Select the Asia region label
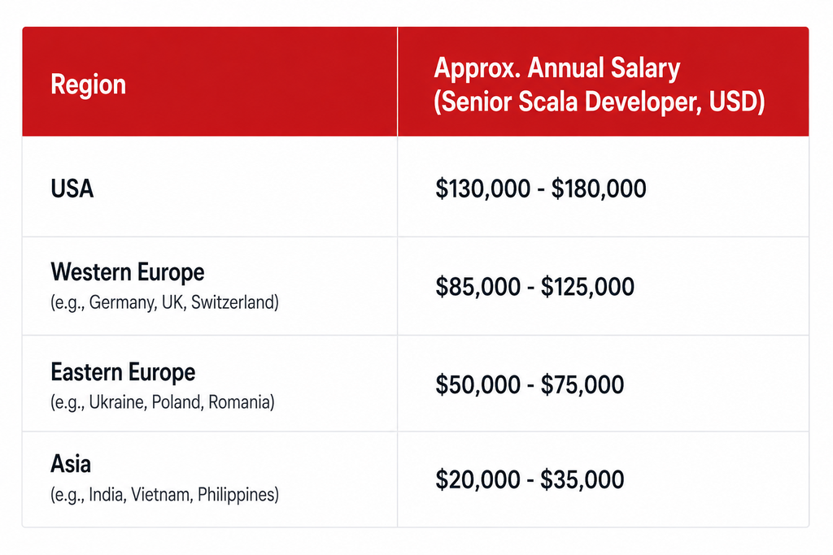Screen dimensions: 833x555 (x=71, y=464)
